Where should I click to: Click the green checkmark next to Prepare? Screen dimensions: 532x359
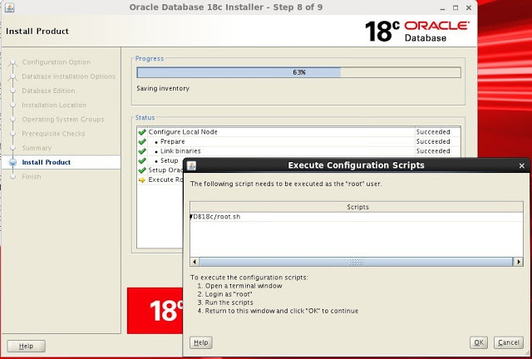(142, 142)
